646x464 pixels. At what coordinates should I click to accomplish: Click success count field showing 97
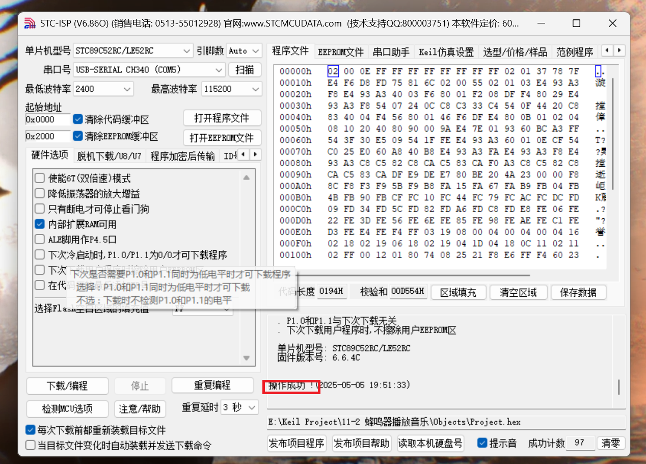580,443
